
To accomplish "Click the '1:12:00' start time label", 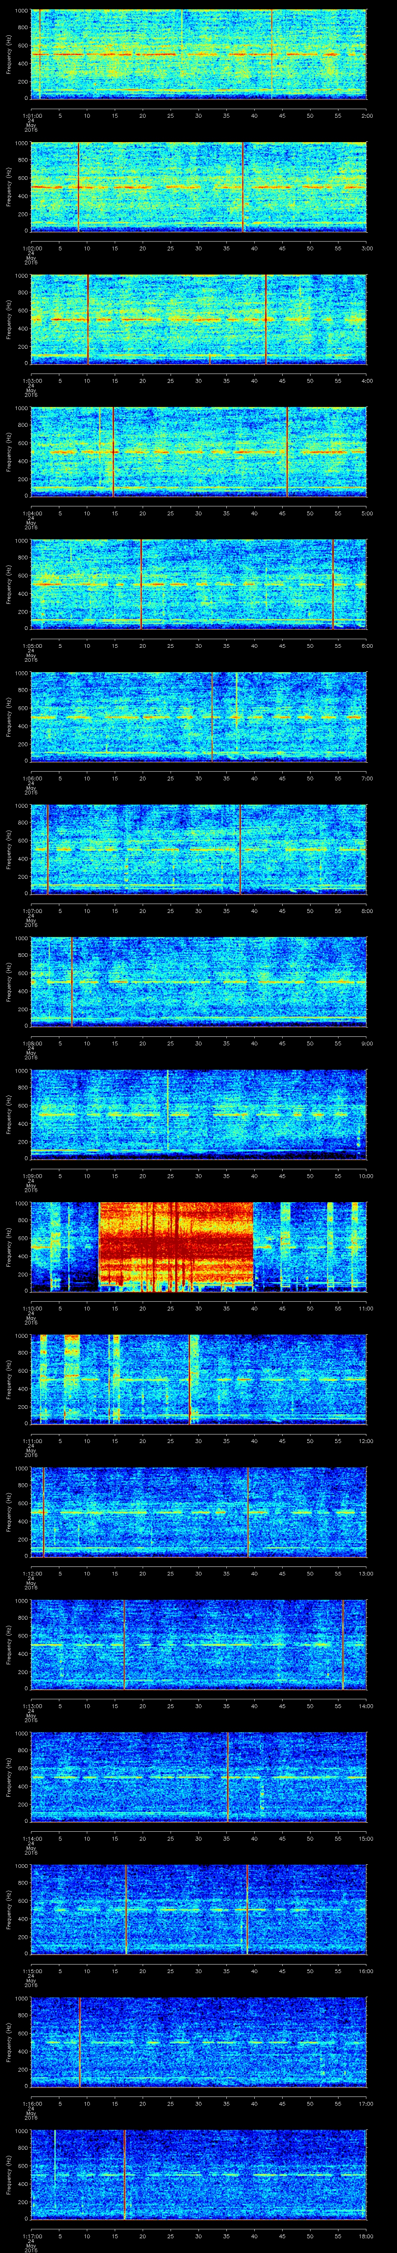I will click(31, 1573).
